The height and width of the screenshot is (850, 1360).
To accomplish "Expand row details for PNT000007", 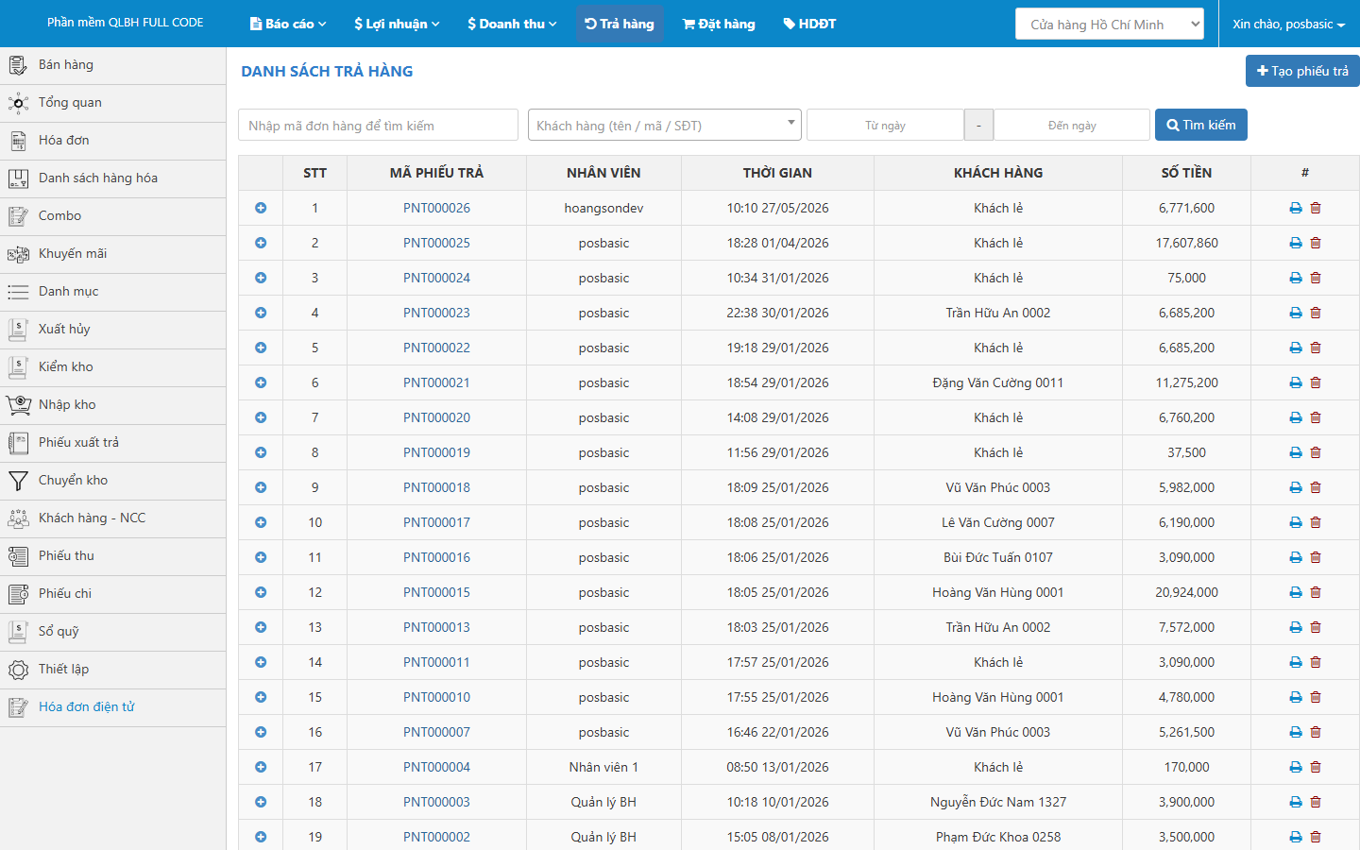I will pos(261,732).
